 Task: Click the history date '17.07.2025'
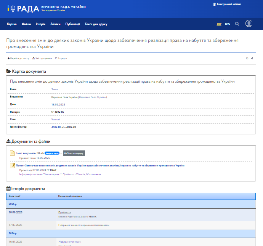click(x=15, y=225)
